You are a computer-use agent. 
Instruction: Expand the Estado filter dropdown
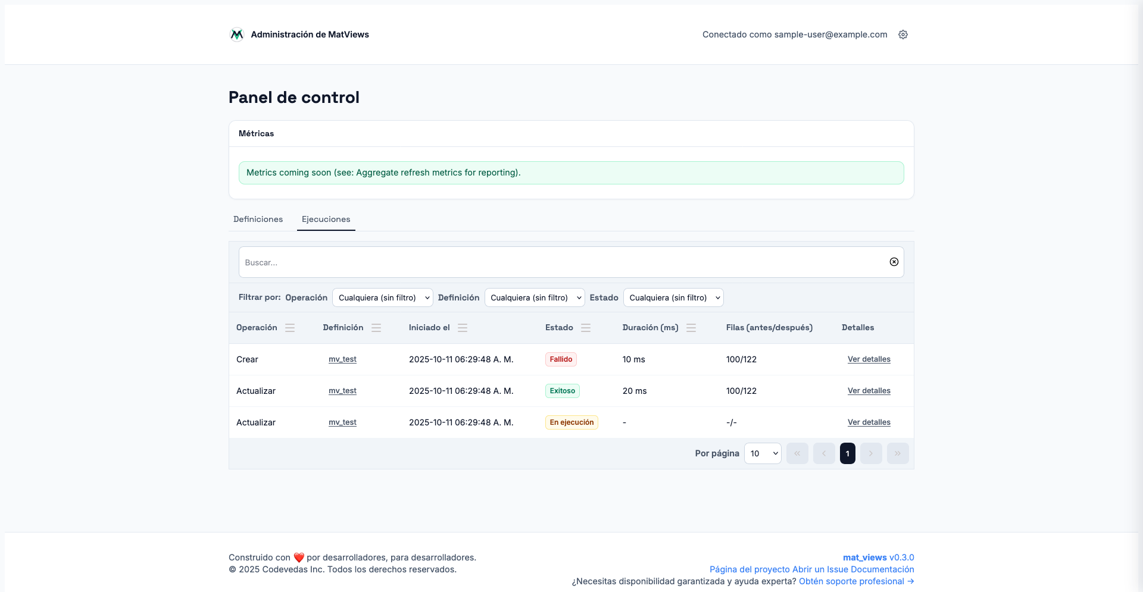673,297
